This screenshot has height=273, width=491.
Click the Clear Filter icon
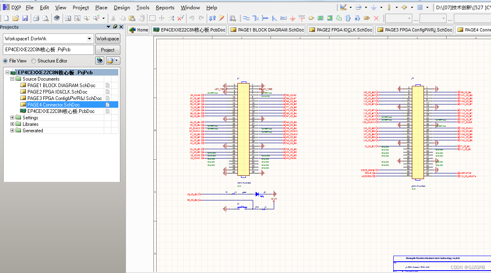(180, 18)
